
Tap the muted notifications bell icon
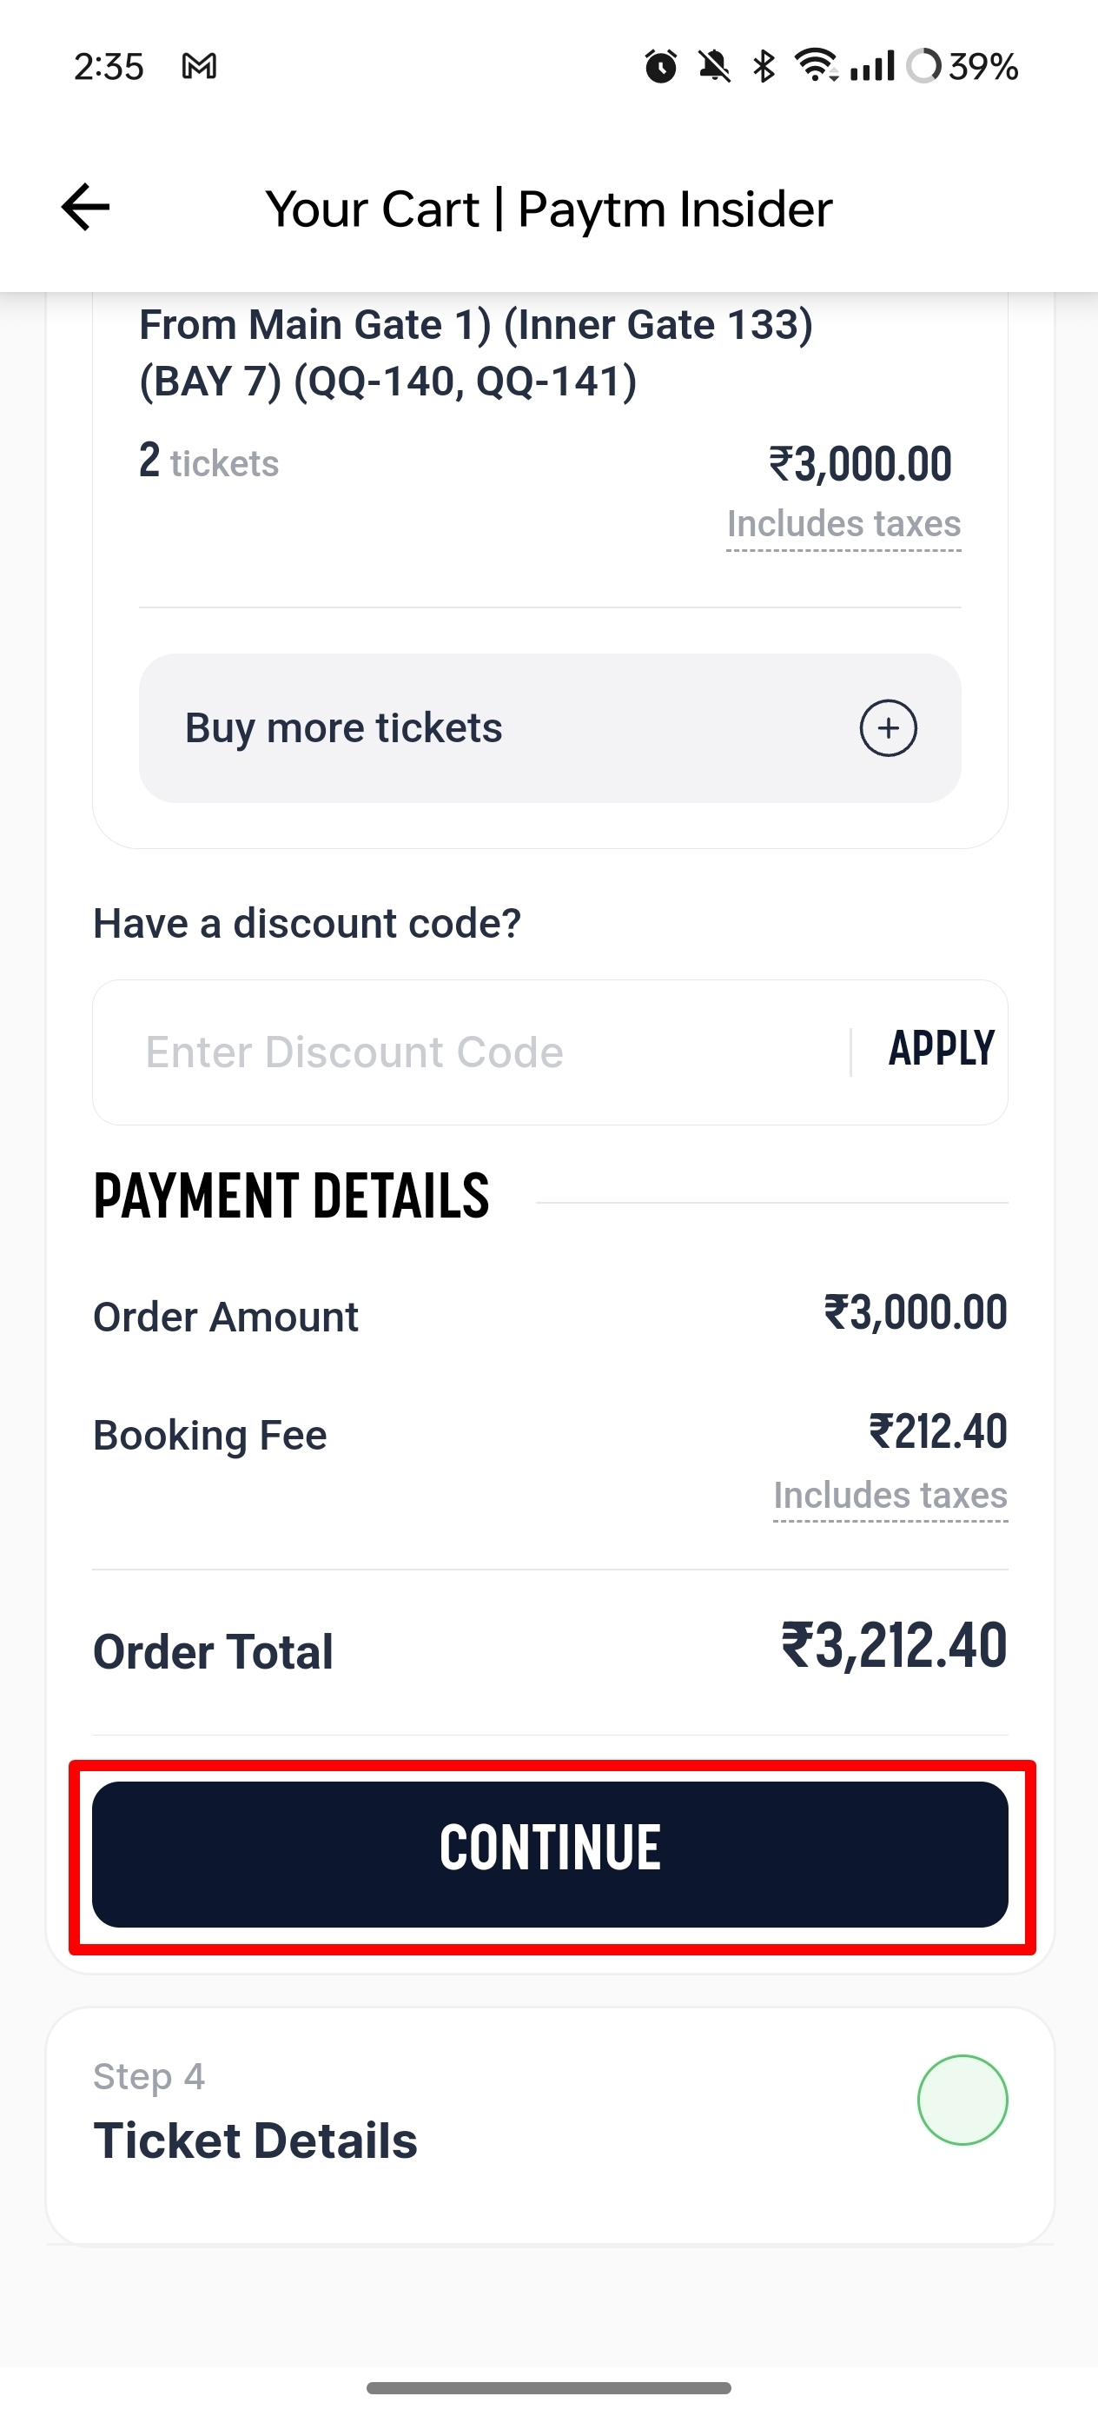pos(715,66)
